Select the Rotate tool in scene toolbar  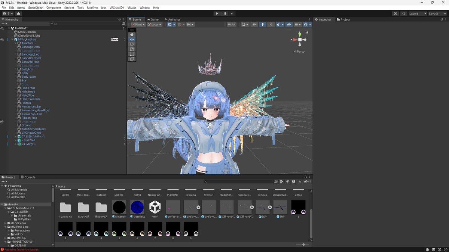pyautogui.click(x=132, y=44)
